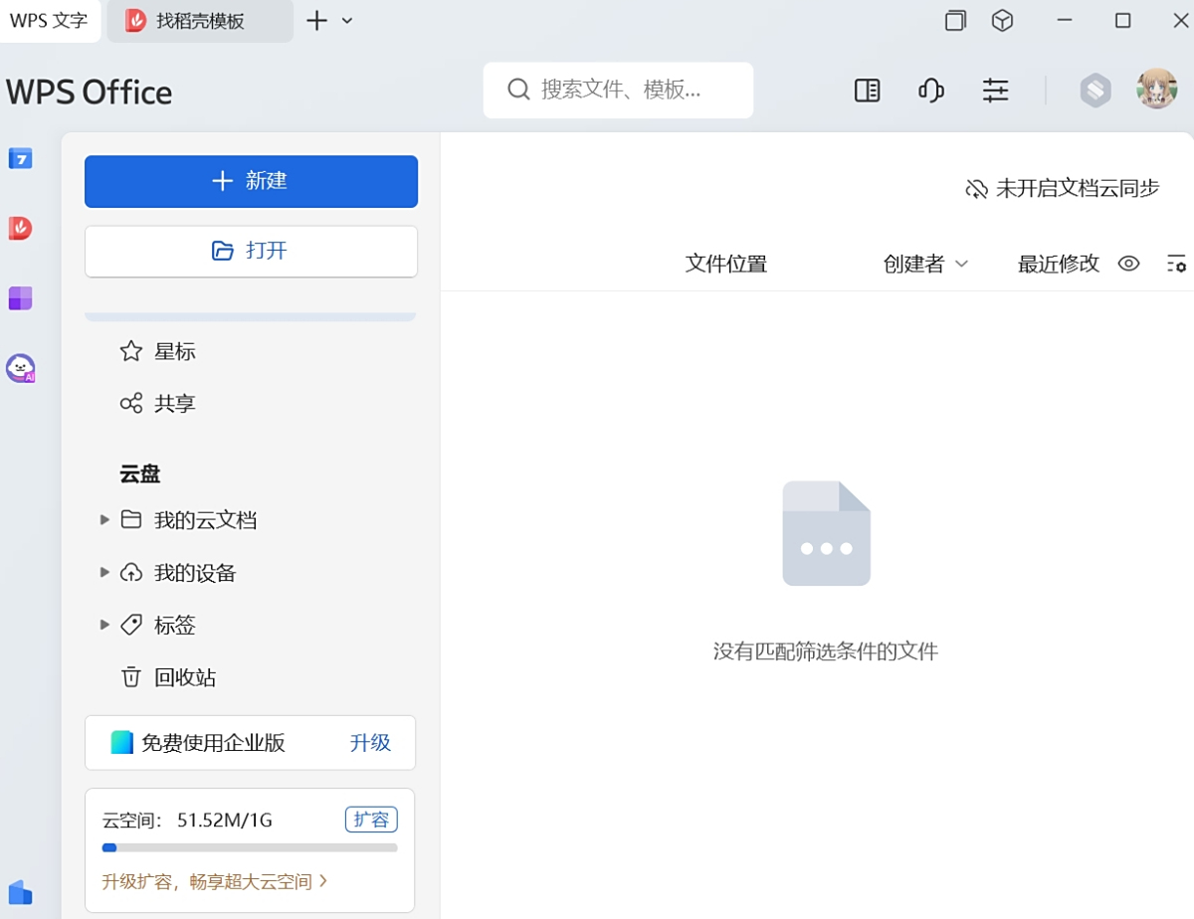The height and width of the screenshot is (919, 1194).
Task: Enable document cloud sync (未开启文档云同步)
Action: tap(1063, 188)
